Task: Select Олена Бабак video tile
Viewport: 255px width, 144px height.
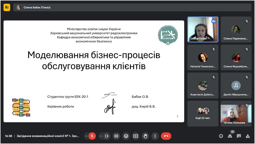Action: 203,29
